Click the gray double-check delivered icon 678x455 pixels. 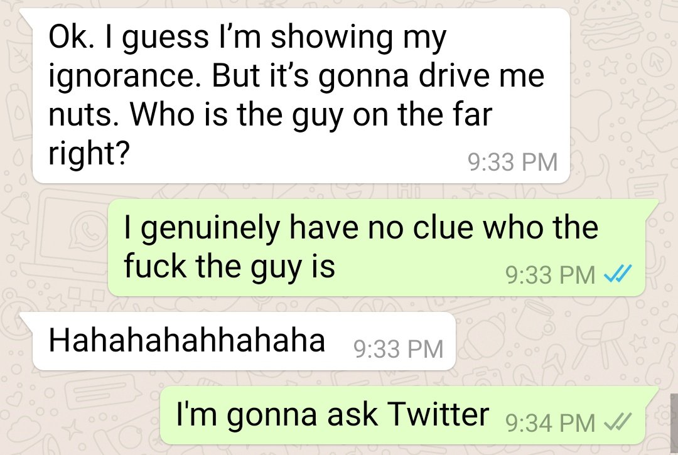click(x=618, y=422)
